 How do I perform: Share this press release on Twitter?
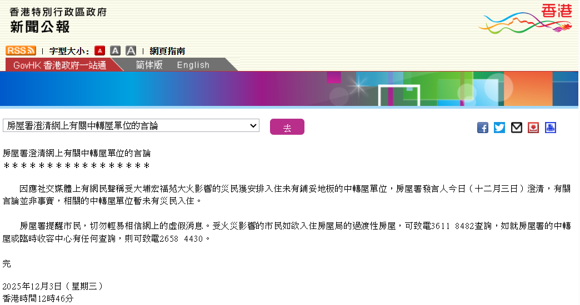pos(499,128)
